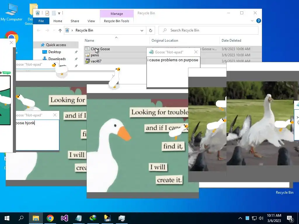Viewport: 299px width, 224px height.
Task: Close the 'i cause problems on purpose' Goose Not-epad
Action: pos(196,52)
